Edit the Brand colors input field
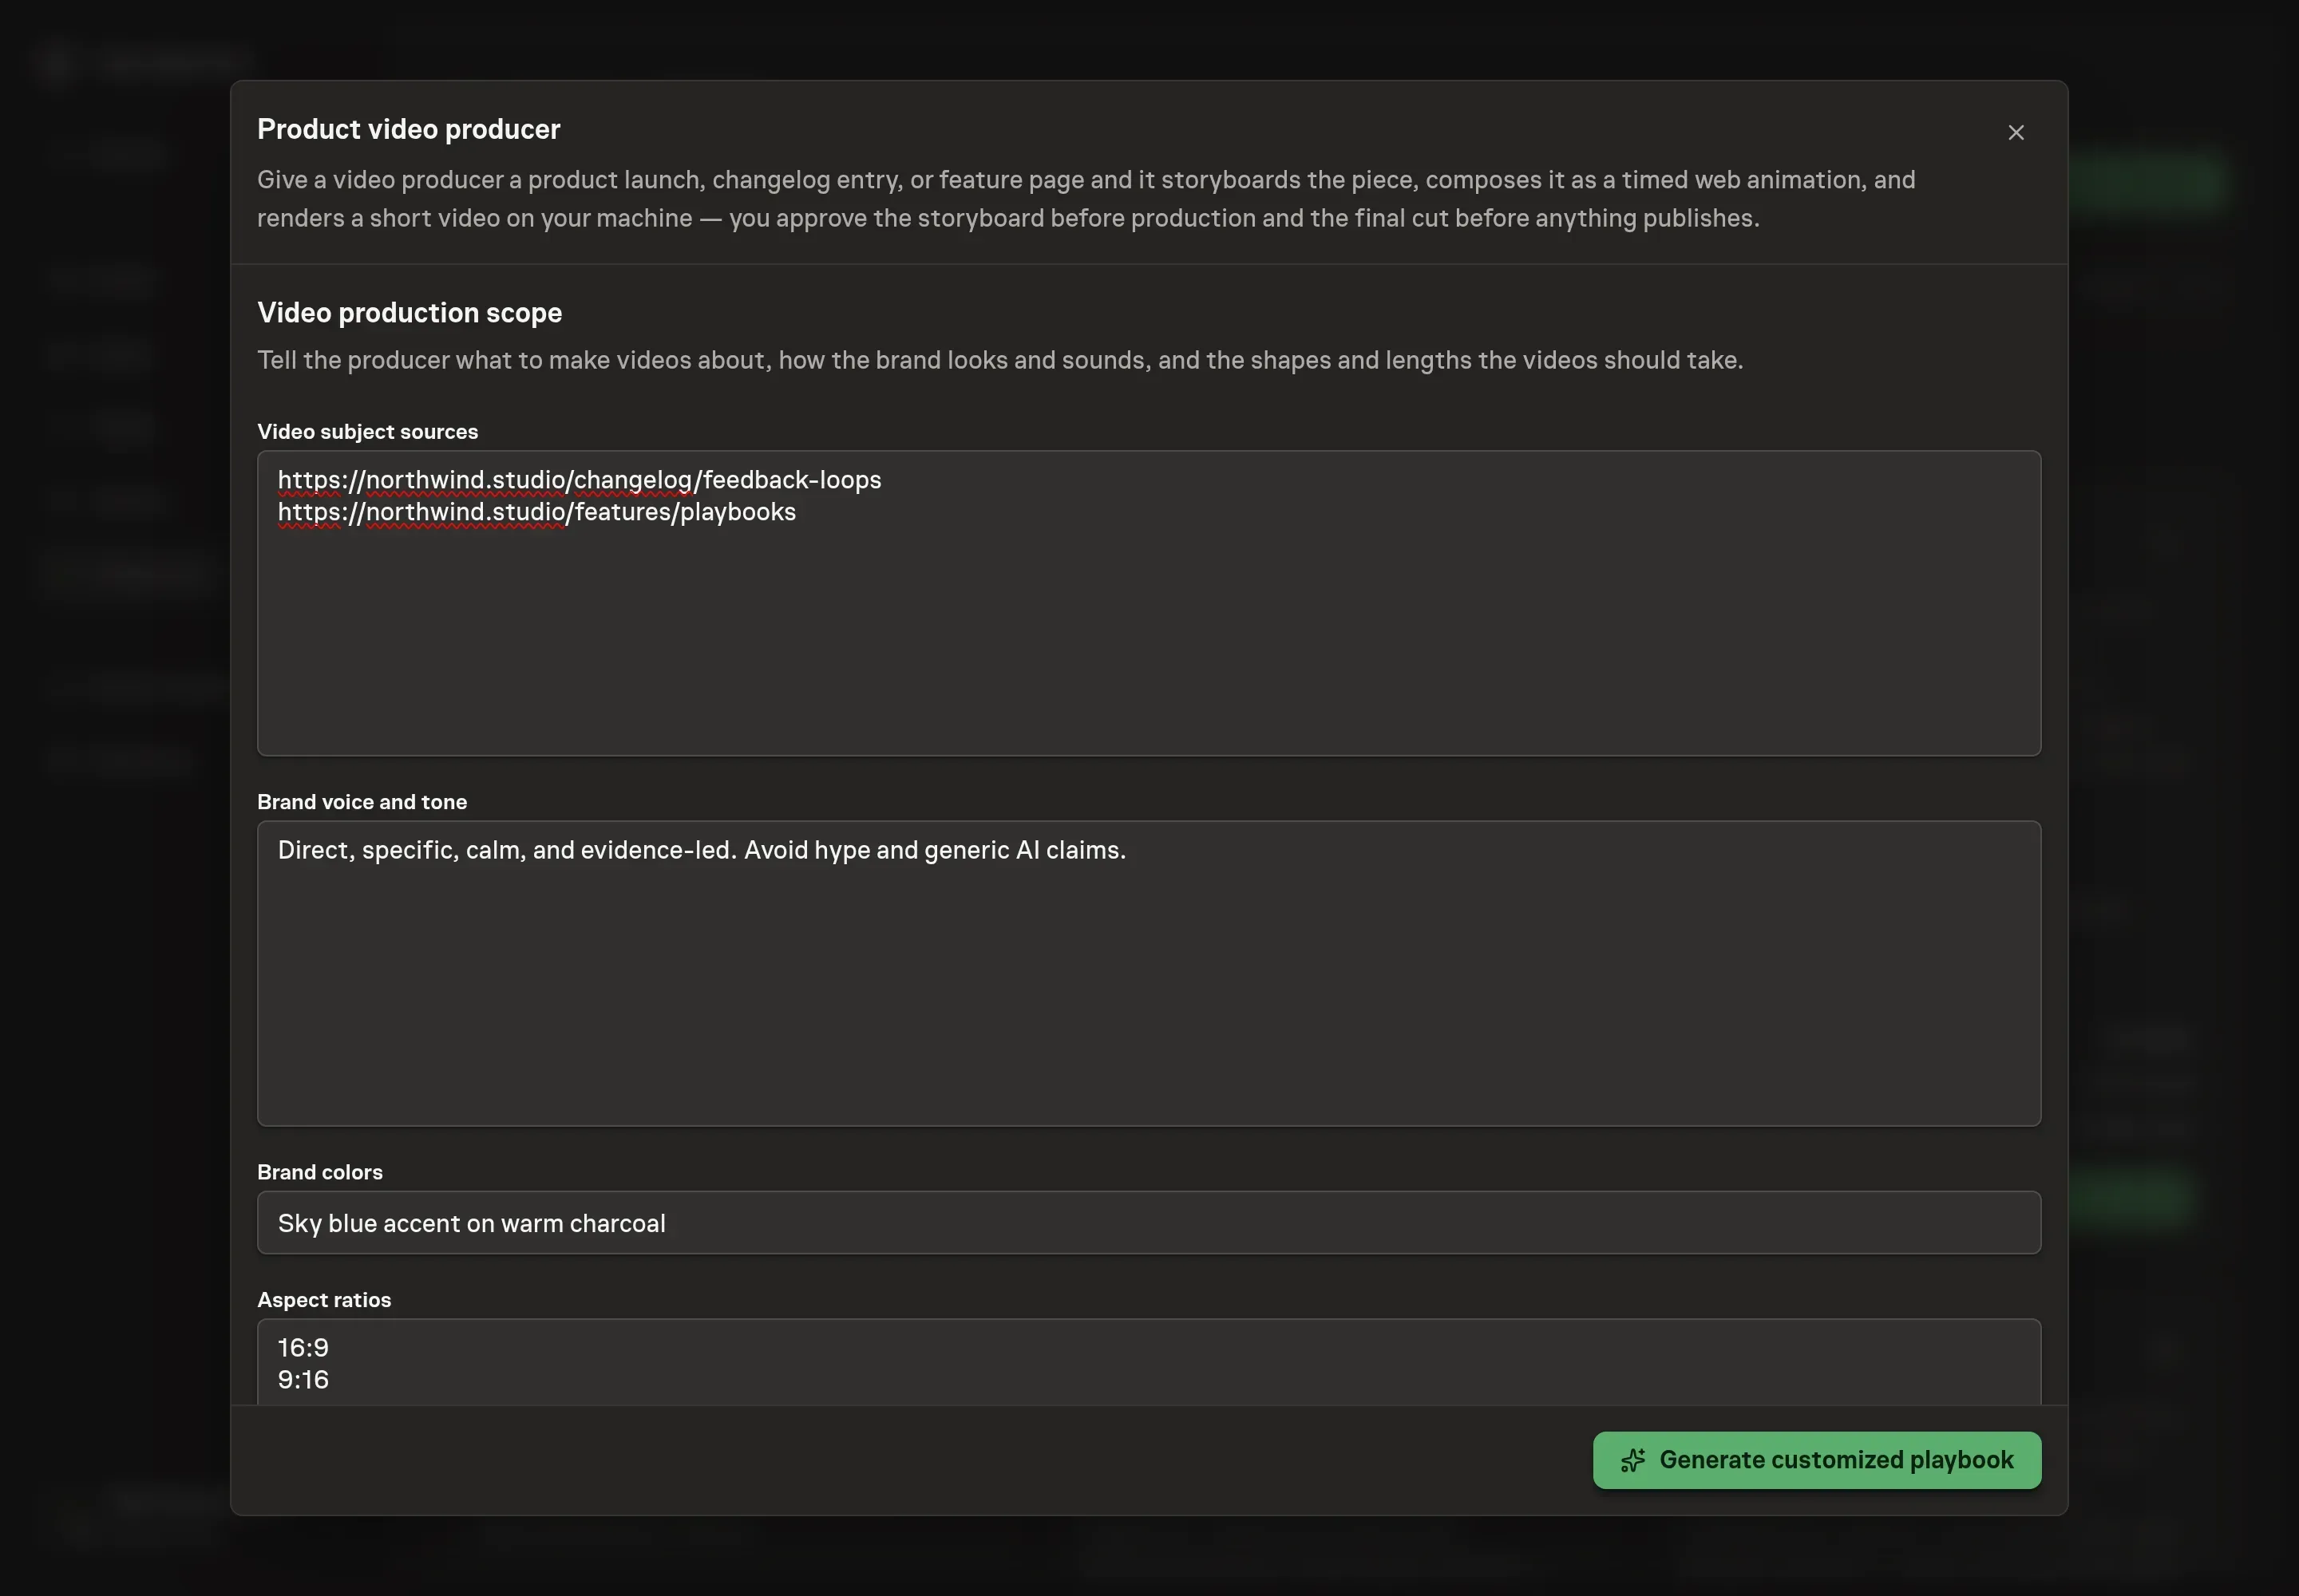2299x1596 pixels. pyautogui.click(x=1149, y=1222)
